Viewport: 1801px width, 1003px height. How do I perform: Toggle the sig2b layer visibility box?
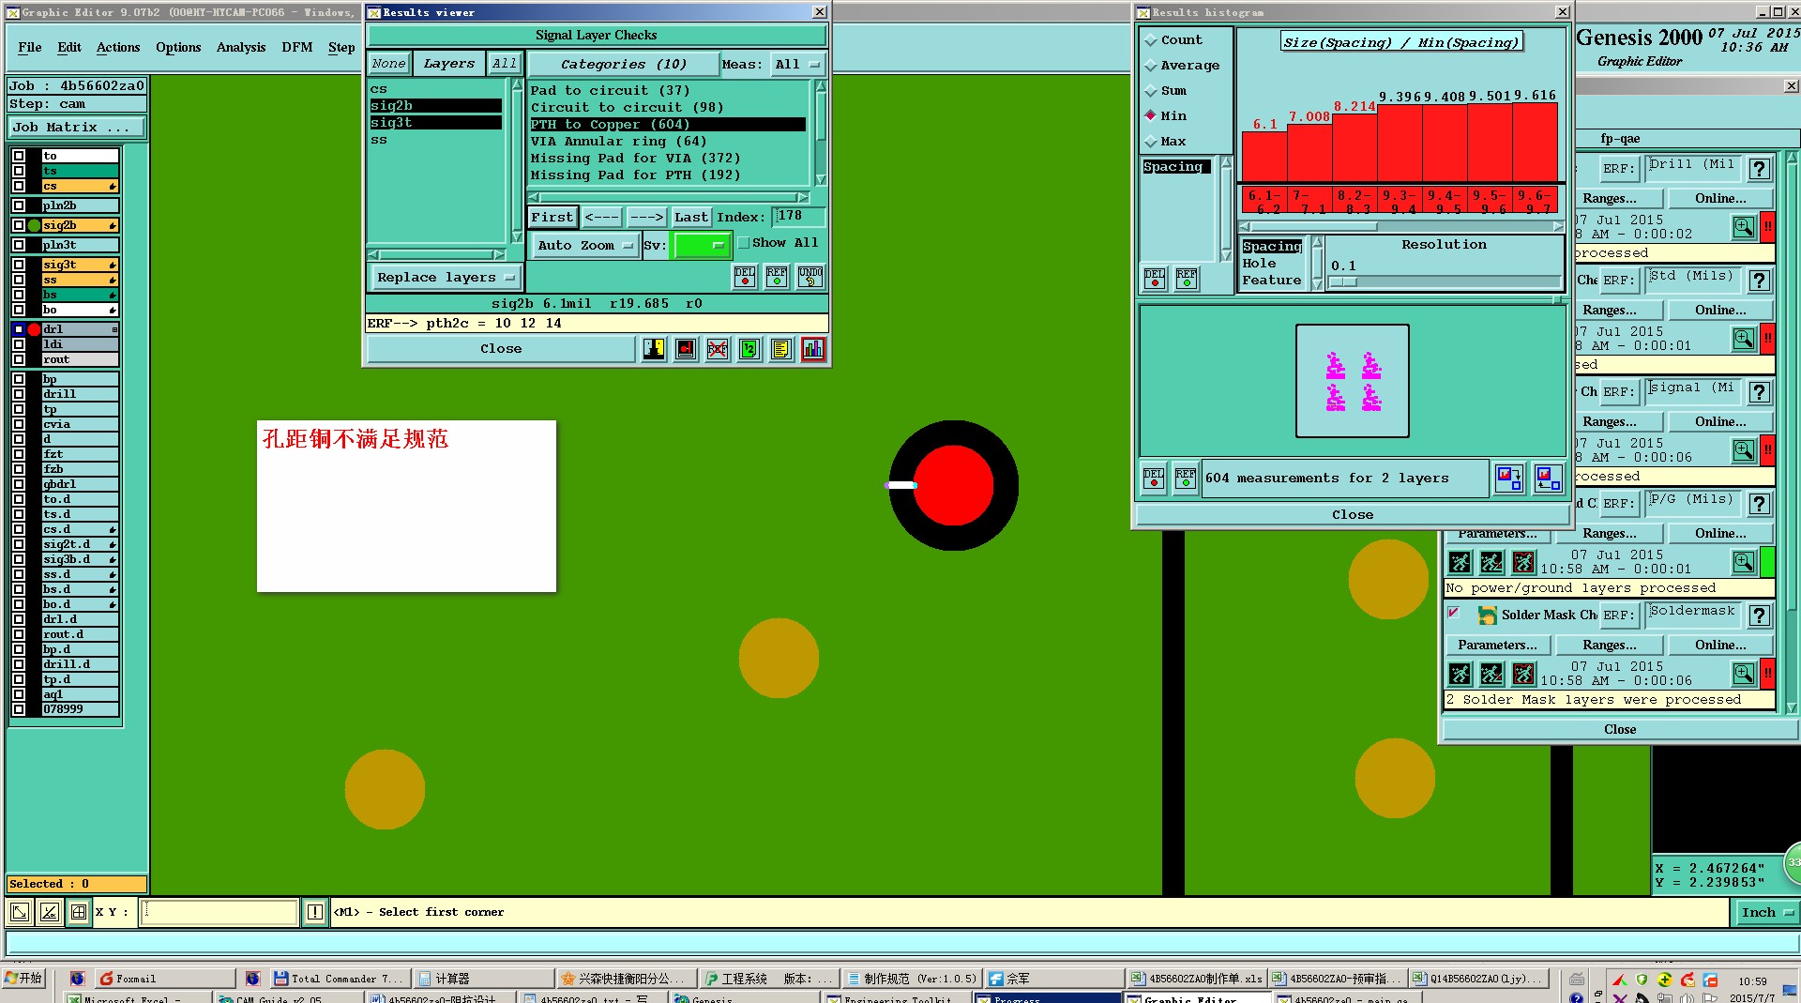19,225
